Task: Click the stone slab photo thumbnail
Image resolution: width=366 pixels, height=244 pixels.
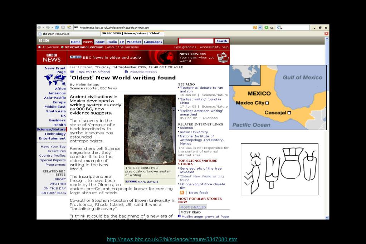Action: [150, 130]
